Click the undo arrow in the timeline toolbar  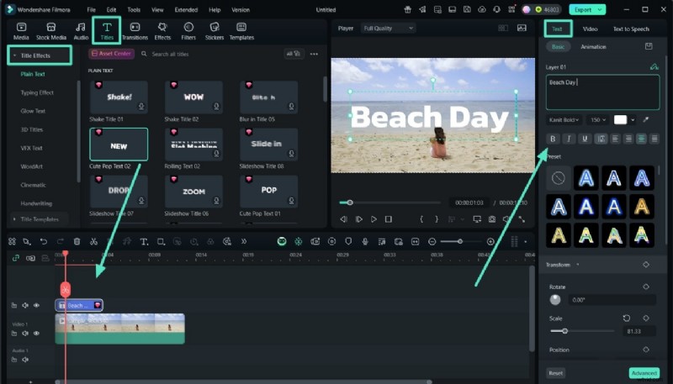point(43,241)
